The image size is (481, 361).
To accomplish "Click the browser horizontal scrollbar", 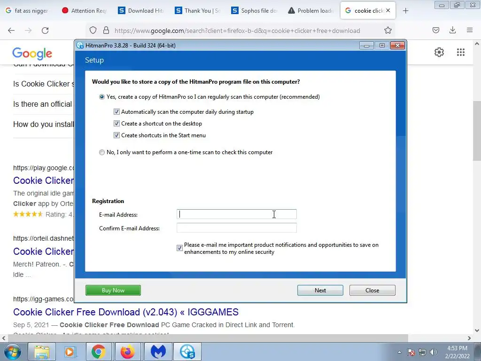I will (x=208, y=338).
